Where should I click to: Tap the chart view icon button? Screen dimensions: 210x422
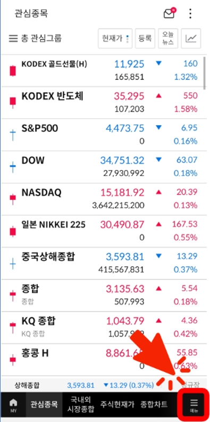click(191, 38)
